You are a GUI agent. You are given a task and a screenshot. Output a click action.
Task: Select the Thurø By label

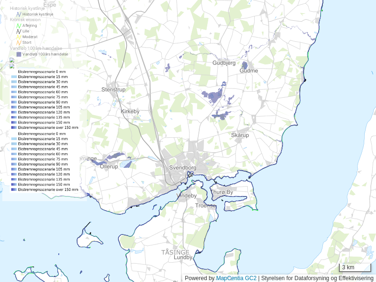(x=221, y=192)
